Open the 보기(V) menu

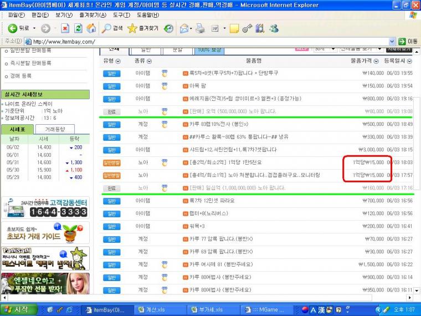pyautogui.click(x=64, y=15)
